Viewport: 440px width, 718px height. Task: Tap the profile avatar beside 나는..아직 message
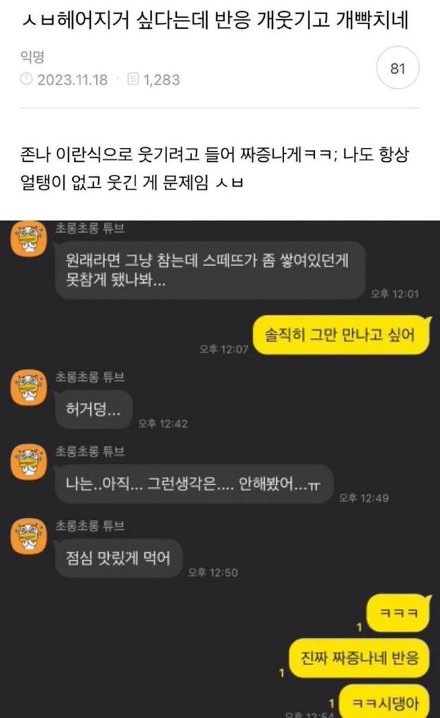[x=29, y=462]
